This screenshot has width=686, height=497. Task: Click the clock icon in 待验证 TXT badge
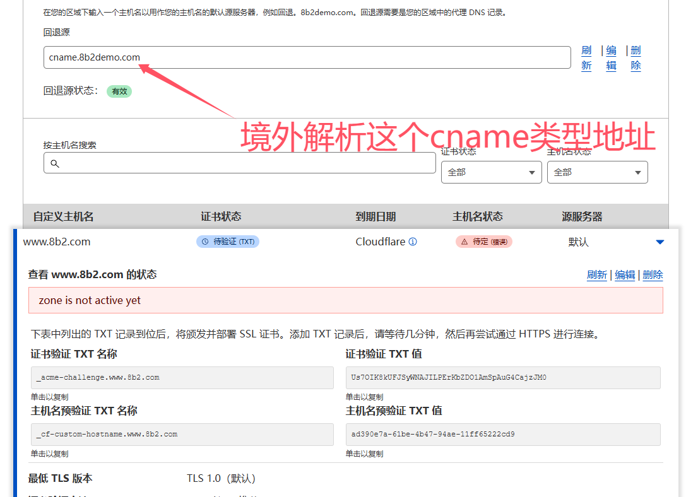[x=204, y=241]
